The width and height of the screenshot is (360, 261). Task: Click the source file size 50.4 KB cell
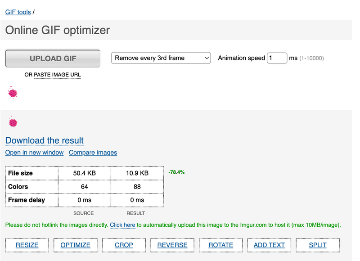pos(85,173)
